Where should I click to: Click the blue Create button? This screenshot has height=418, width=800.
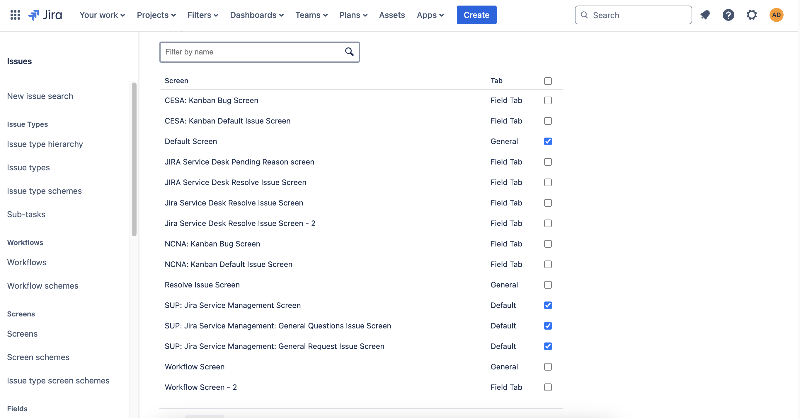coord(476,15)
